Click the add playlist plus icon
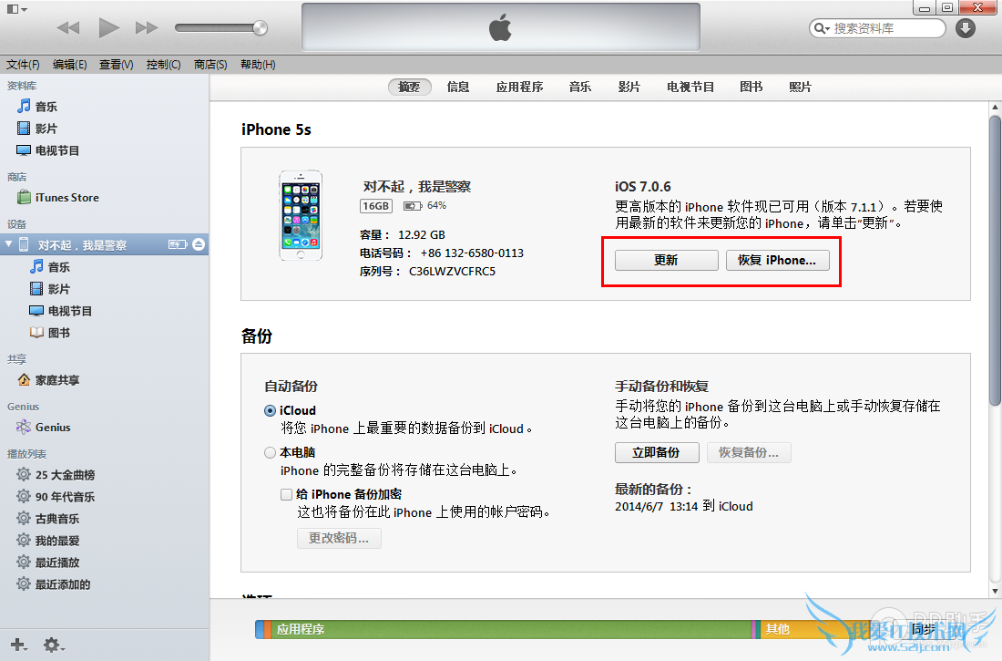Image resolution: width=1002 pixels, height=661 pixels. pyautogui.click(x=18, y=645)
